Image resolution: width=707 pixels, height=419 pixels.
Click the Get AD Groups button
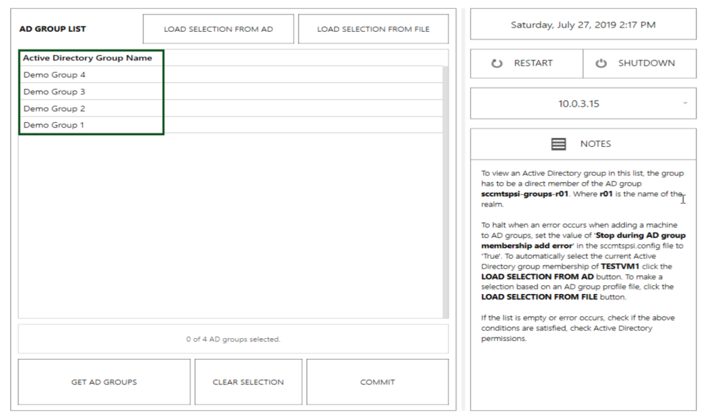104,382
